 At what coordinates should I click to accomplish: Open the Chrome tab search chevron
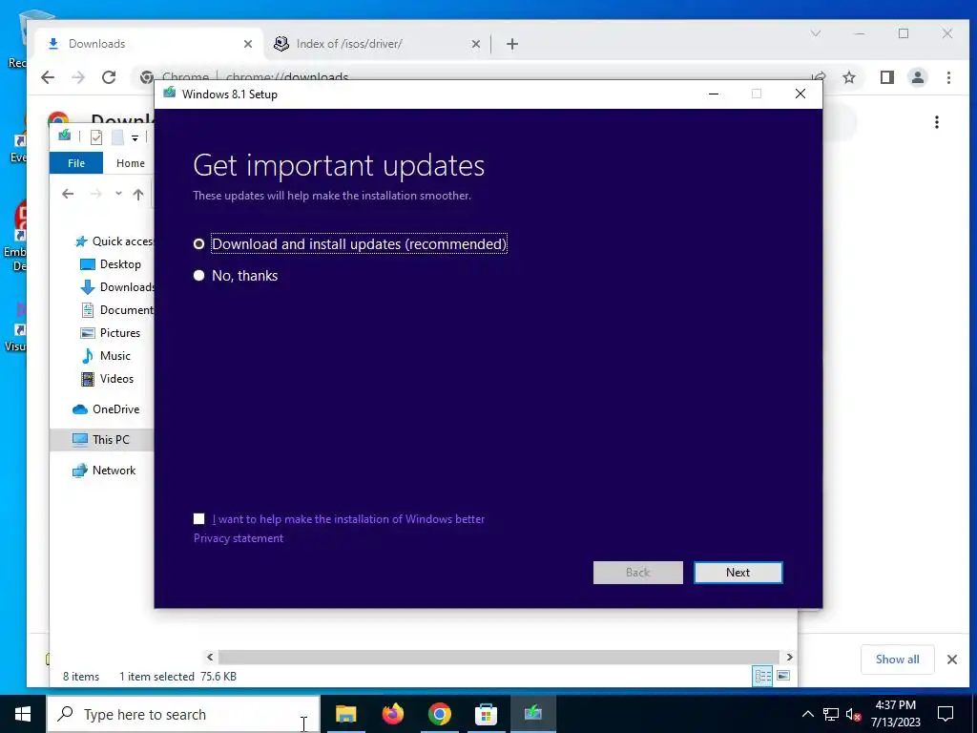pyautogui.click(x=816, y=33)
